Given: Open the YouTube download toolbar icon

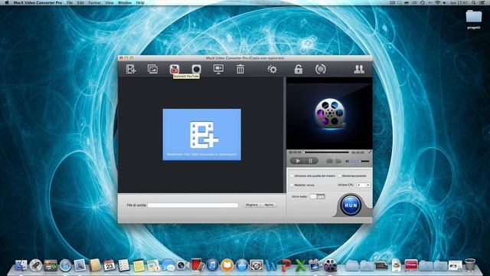Looking at the screenshot, I should 175,69.
